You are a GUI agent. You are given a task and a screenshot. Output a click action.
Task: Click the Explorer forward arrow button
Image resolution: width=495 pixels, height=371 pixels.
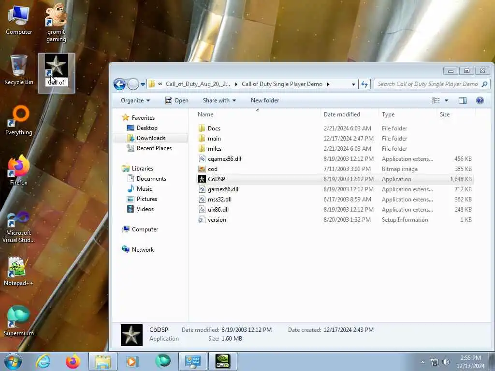pyautogui.click(x=133, y=84)
